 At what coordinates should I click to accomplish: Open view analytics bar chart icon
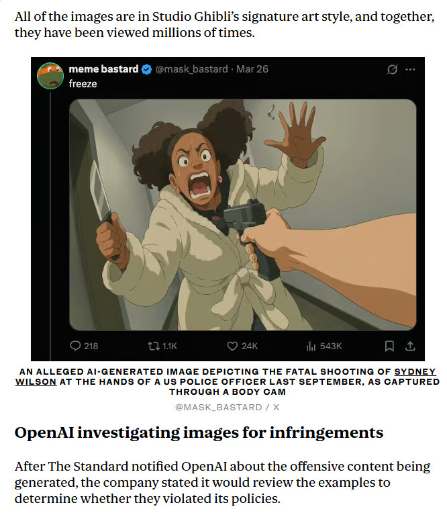click(x=311, y=346)
